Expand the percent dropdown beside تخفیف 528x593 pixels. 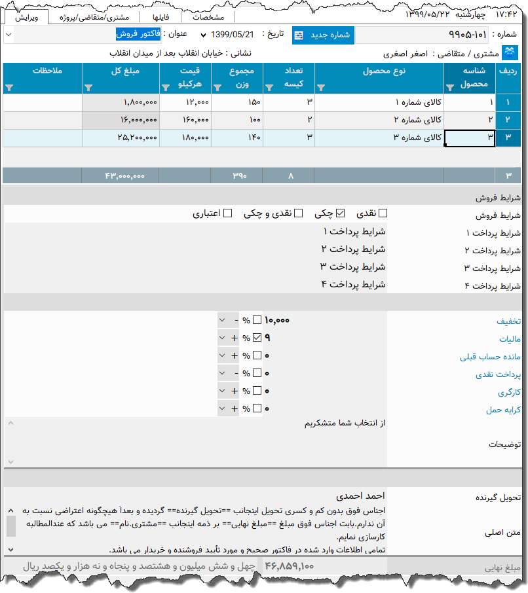tap(222, 320)
